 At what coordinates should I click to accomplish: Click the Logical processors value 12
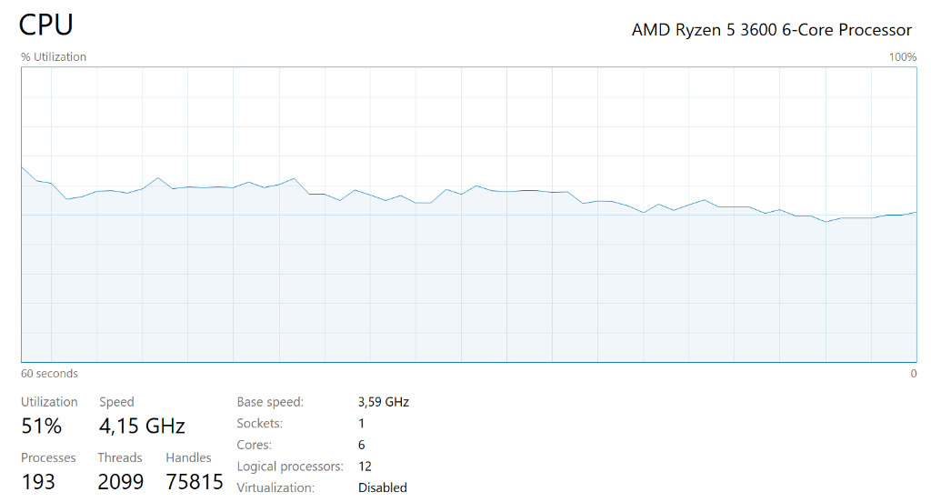365,467
